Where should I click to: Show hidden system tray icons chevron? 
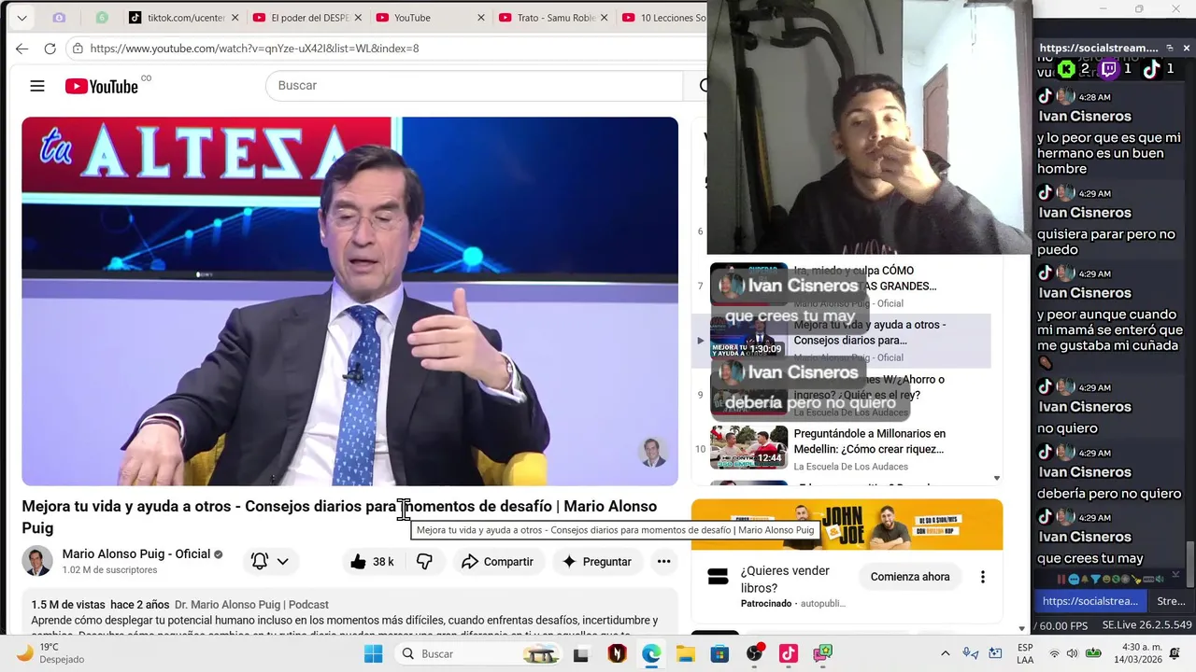tap(945, 653)
